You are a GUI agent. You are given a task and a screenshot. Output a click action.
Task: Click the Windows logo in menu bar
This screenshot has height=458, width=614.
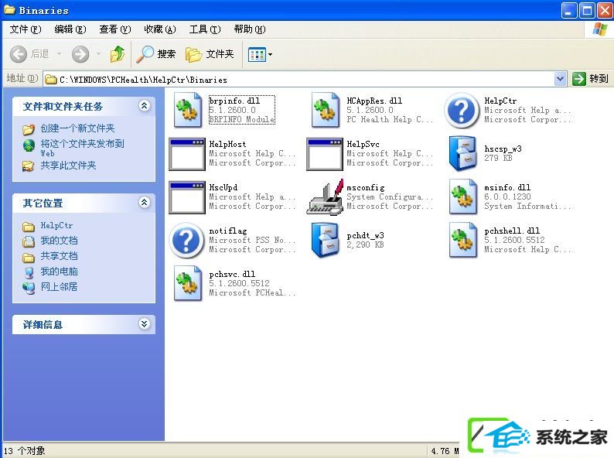pyautogui.click(x=599, y=29)
